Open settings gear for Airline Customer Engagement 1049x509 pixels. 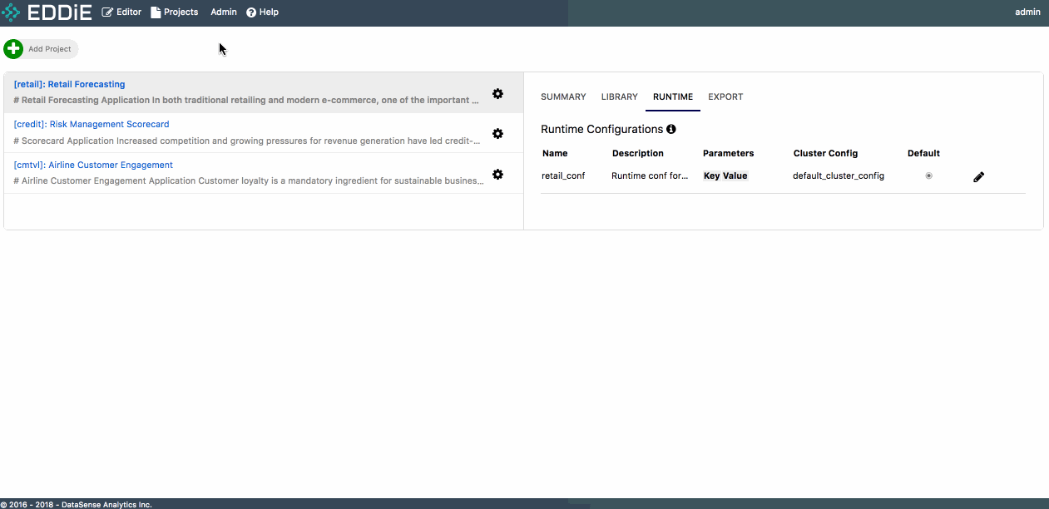coord(497,175)
